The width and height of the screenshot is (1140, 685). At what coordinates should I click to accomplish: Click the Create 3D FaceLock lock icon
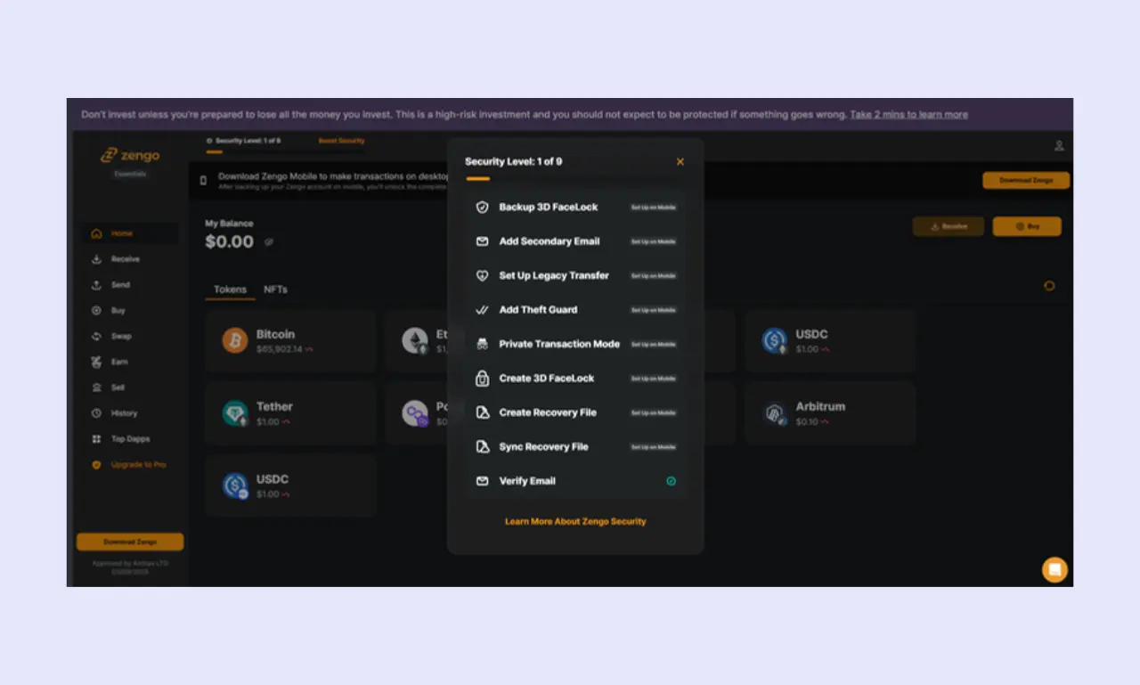click(482, 378)
